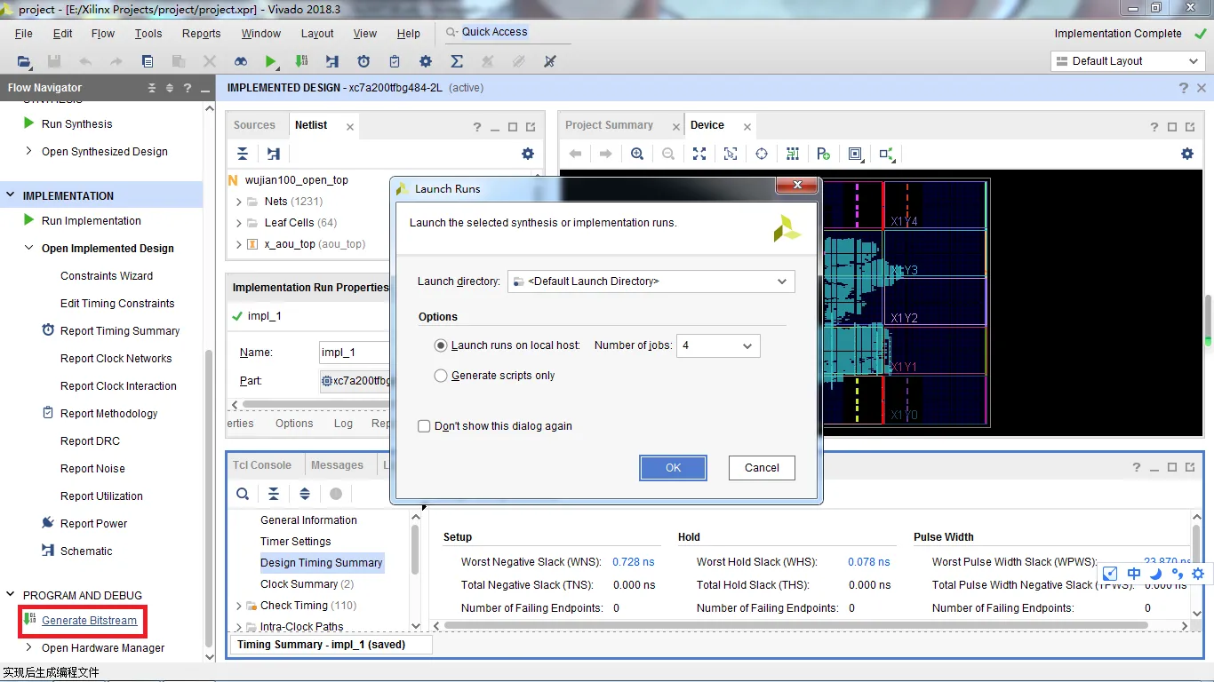Click the impl_1 Name input field

355,353
